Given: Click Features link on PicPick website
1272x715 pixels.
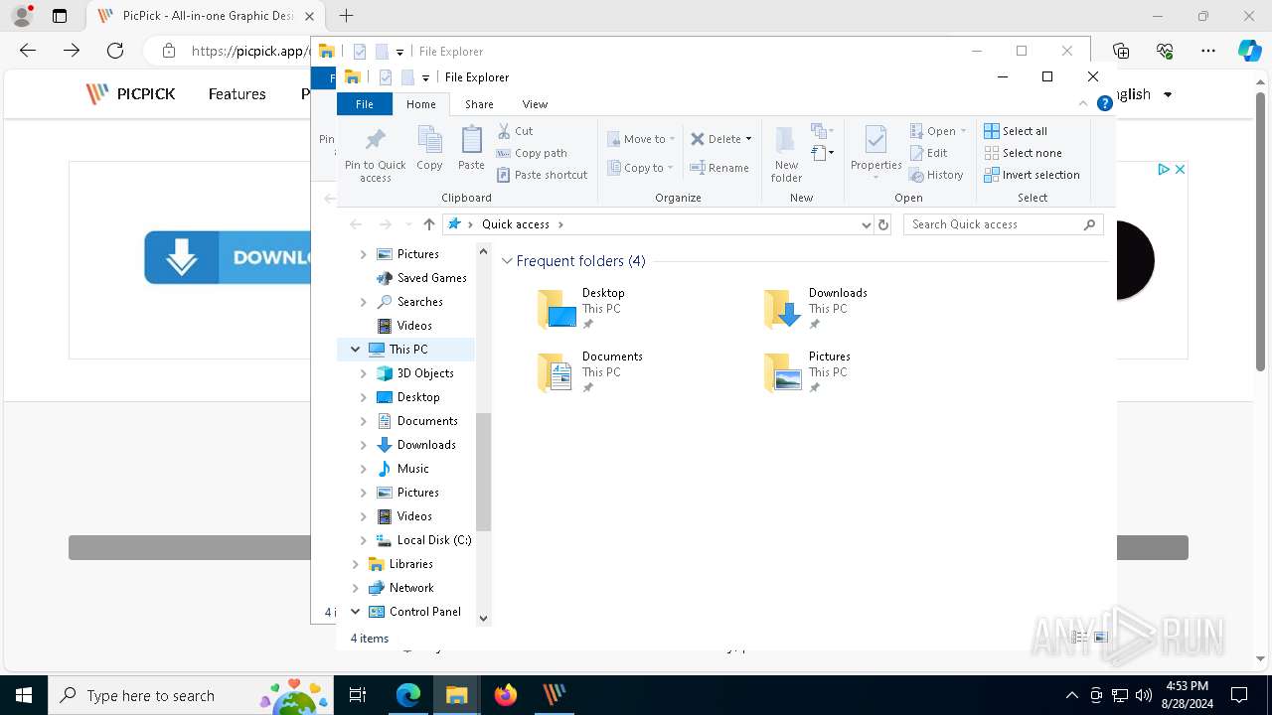Looking at the screenshot, I should click(x=237, y=94).
